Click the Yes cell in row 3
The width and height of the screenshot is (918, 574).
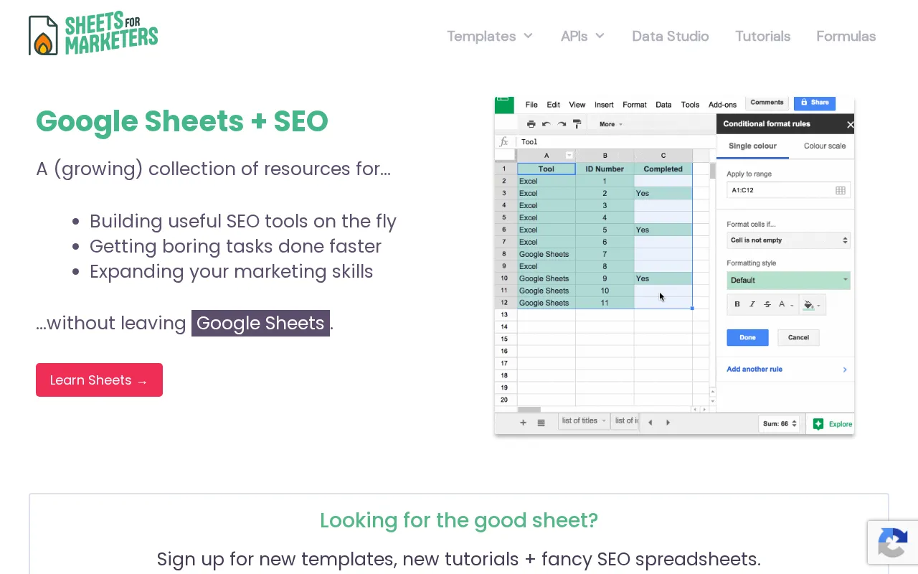[x=663, y=194]
